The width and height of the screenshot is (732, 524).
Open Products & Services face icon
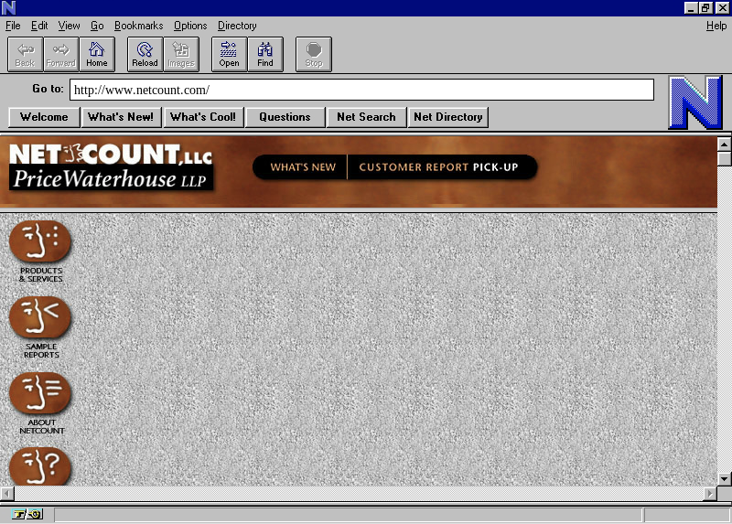[40, 241]
